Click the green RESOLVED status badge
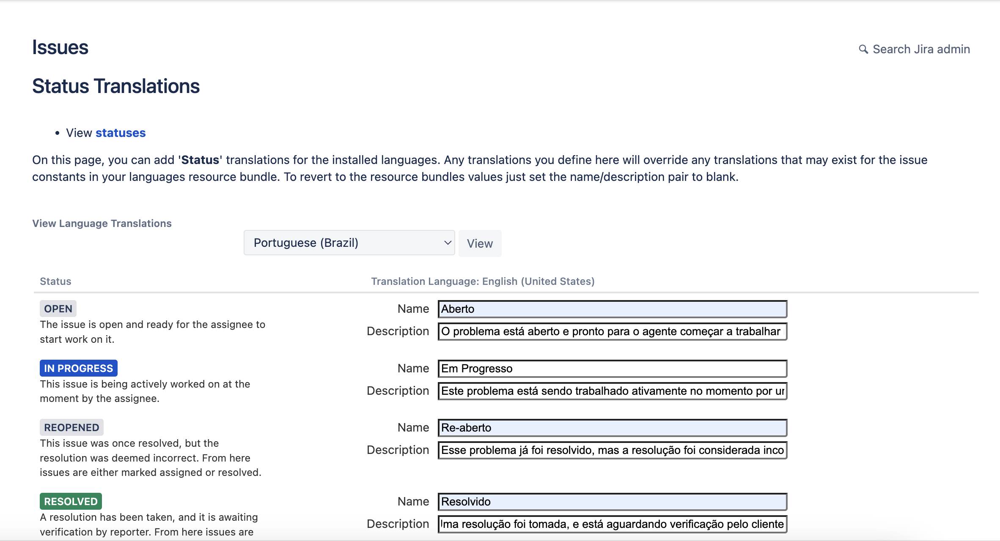The image size is (1000, 541). coord(71,501)
